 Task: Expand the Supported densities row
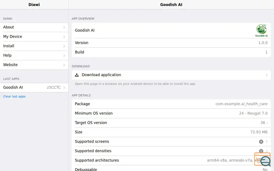click(x=171, y=151)
